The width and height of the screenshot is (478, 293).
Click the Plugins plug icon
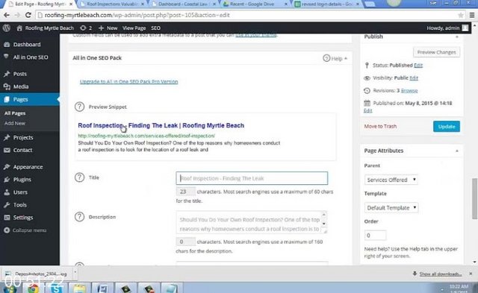click(x=7, y=180)
